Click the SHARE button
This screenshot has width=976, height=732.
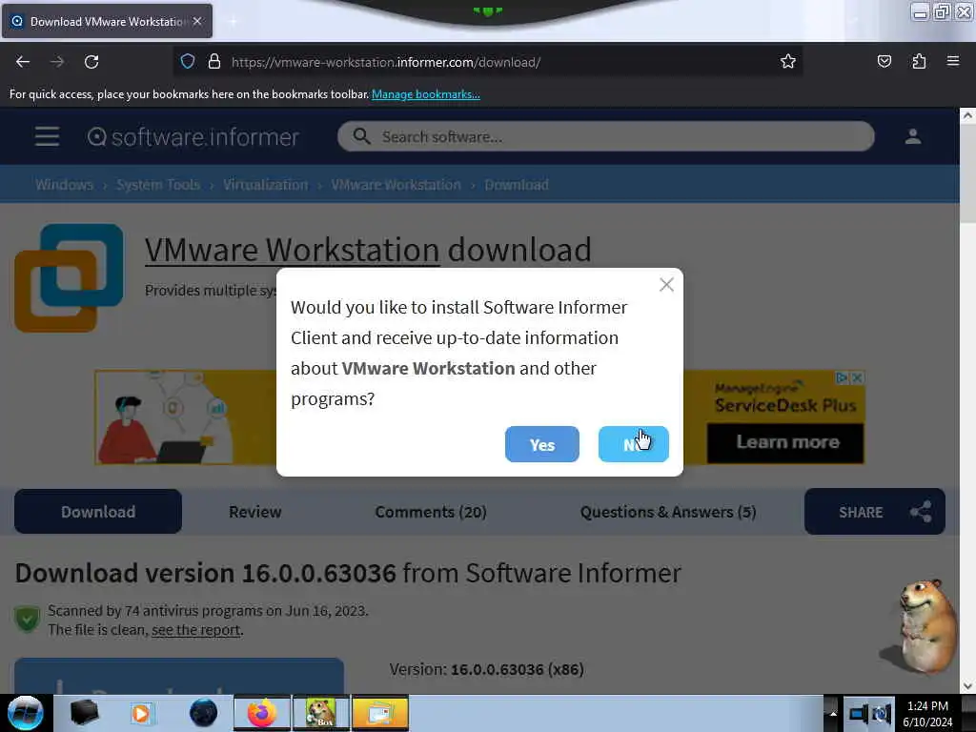coord(875,512)
